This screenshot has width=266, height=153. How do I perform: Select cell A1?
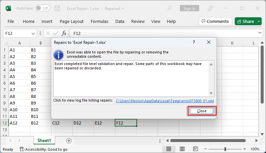20,50
